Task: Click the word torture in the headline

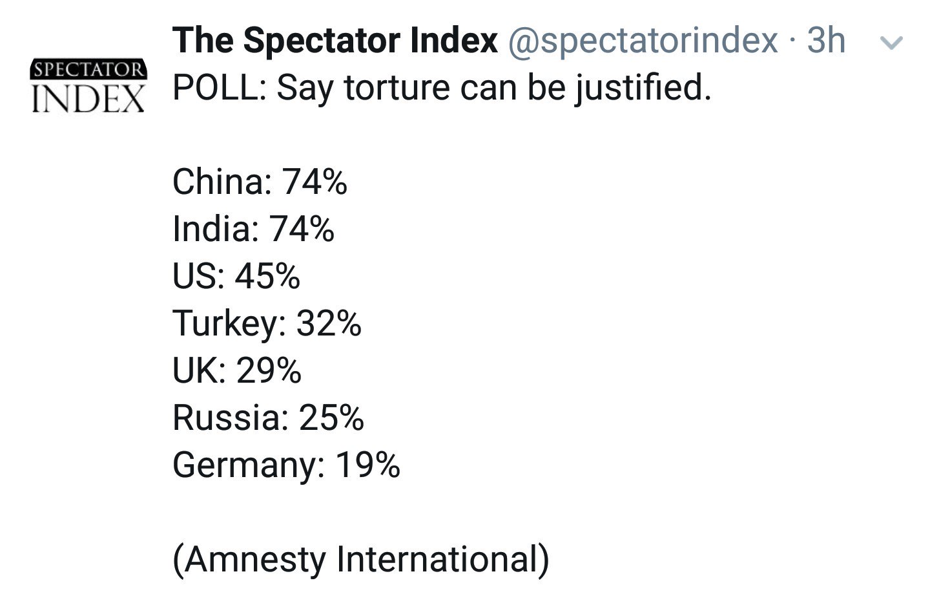Action: coord(397,87)
